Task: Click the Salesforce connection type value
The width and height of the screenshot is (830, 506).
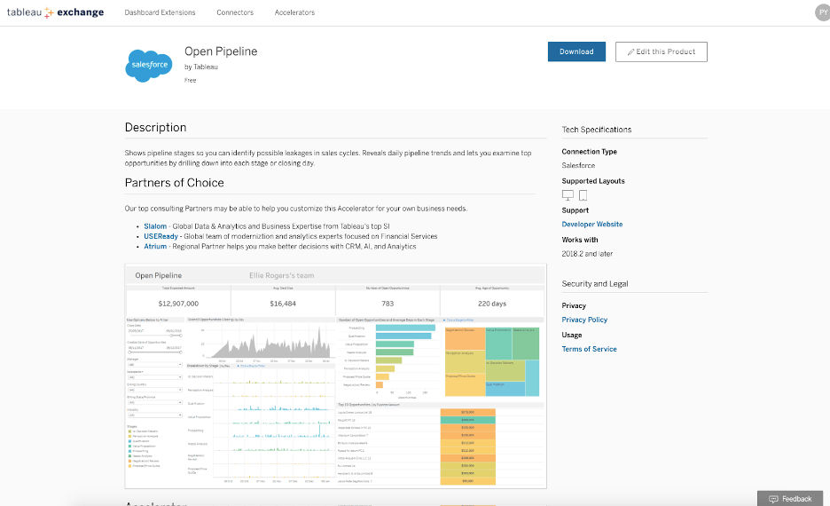Action: tap(578, 165)
